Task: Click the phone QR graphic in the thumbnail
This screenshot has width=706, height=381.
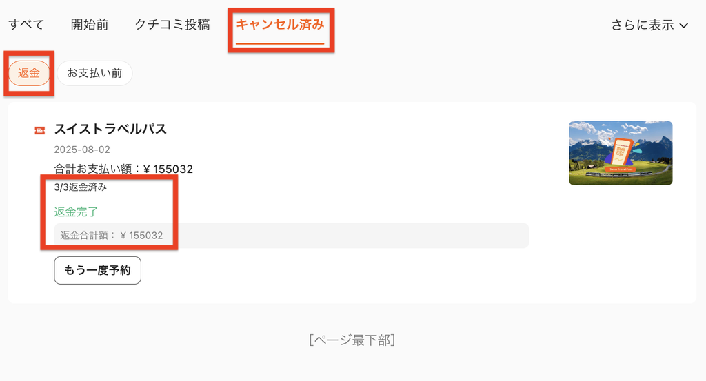Action: (x=621, y=151)
